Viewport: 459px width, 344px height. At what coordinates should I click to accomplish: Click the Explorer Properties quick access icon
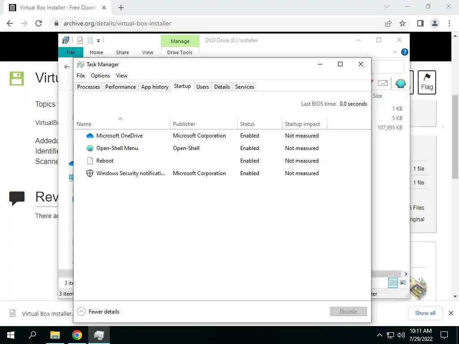pyautogui.click(x=80, y=40)
